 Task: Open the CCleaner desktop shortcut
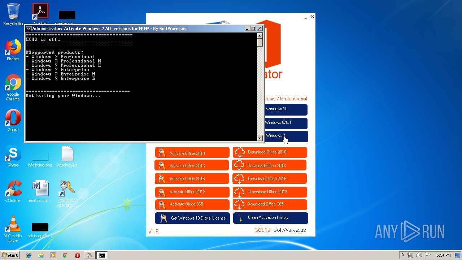(13, 191)
